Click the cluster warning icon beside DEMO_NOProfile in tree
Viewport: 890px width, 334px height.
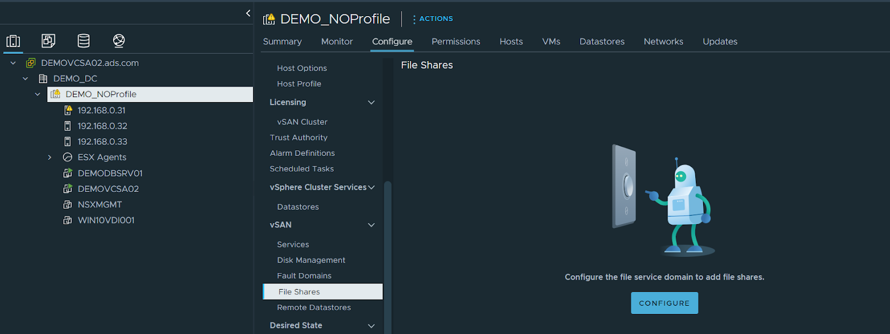56,94
